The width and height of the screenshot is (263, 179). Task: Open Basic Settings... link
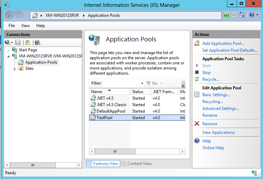point(216,95)
